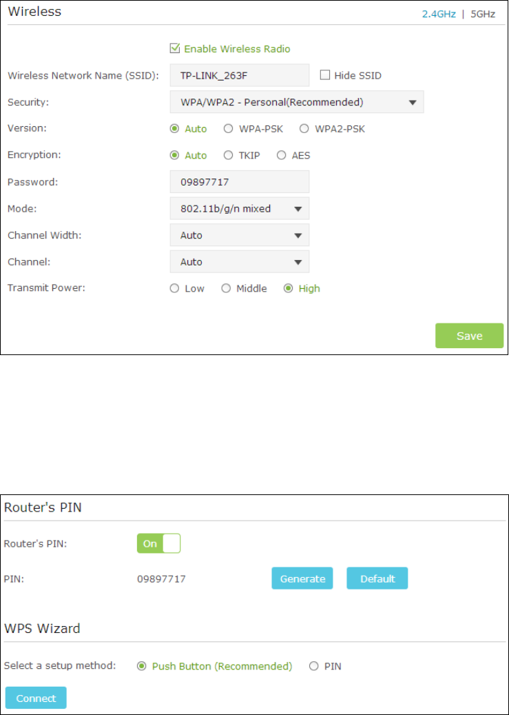Expand the Channel dropdown

point(240,262)
